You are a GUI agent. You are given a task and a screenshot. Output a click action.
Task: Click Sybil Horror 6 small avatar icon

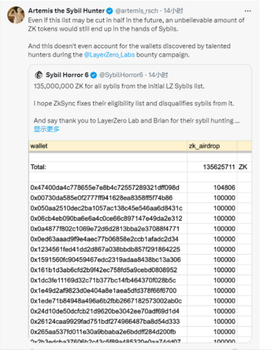[x=39, y=75]
